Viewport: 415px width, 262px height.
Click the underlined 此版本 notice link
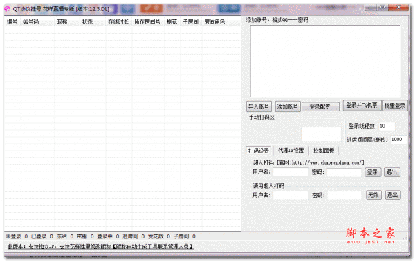[100, 247]
